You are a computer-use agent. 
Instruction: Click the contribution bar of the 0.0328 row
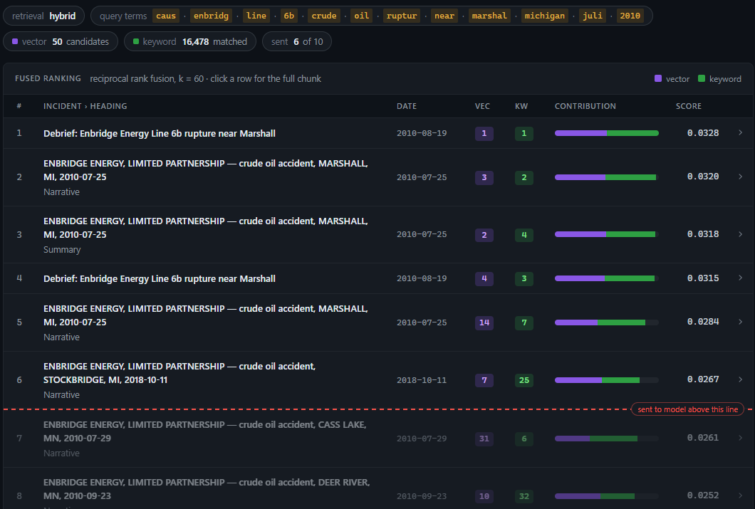607,133
